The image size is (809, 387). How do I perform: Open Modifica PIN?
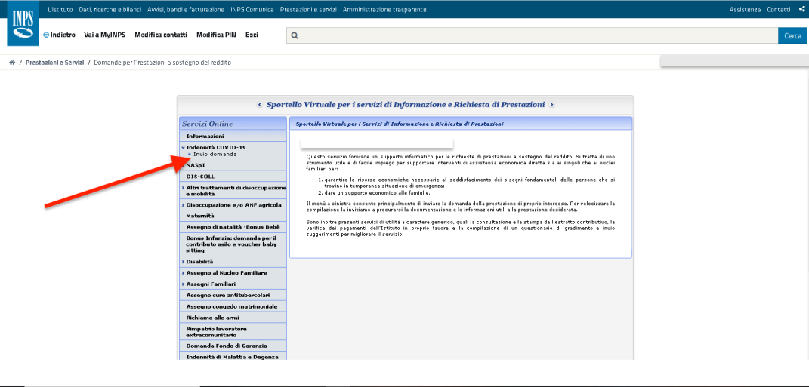pos(216,35)
